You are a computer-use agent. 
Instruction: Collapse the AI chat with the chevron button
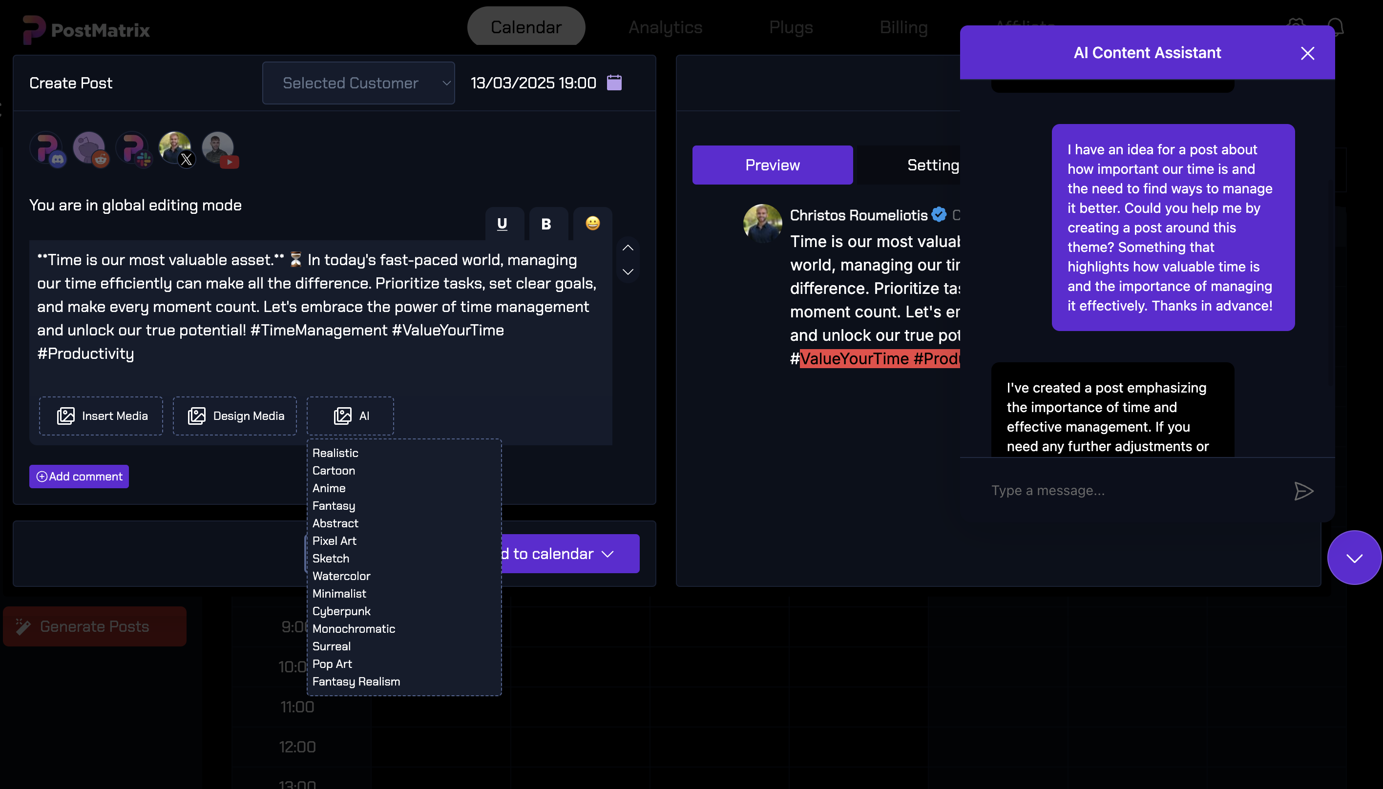pyautogui.click(x=1354, y=557)
